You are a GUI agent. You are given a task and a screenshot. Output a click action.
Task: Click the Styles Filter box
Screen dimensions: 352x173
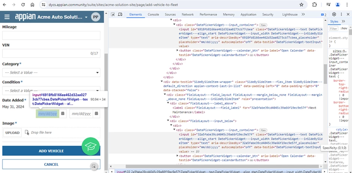334,28
